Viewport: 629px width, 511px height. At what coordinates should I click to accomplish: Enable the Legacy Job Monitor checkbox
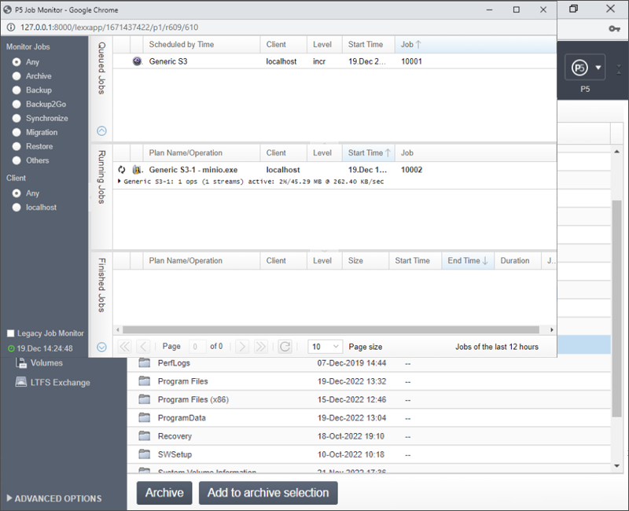pos(11,333)
